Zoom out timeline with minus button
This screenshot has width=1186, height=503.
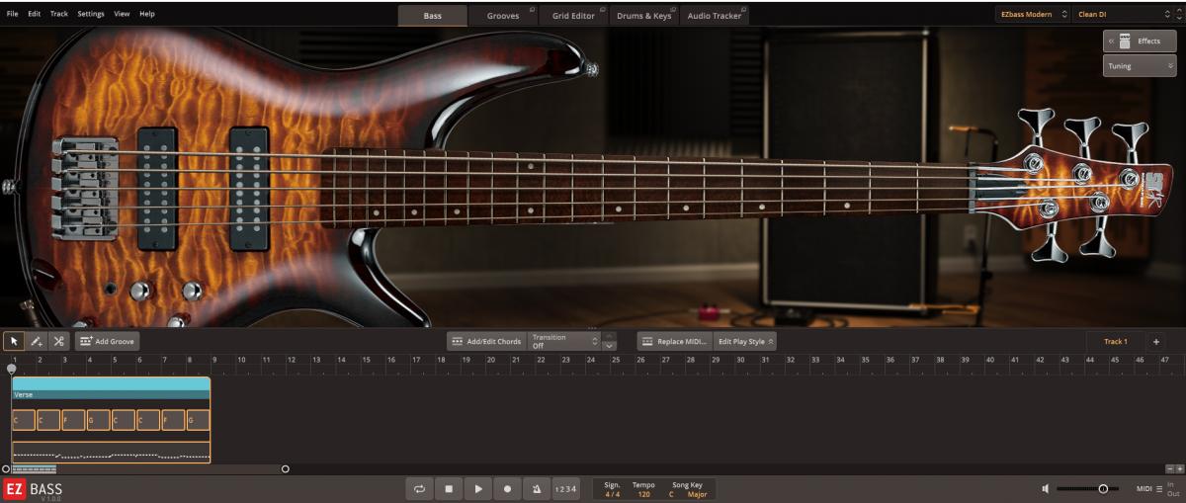(x=1170, y=468)
